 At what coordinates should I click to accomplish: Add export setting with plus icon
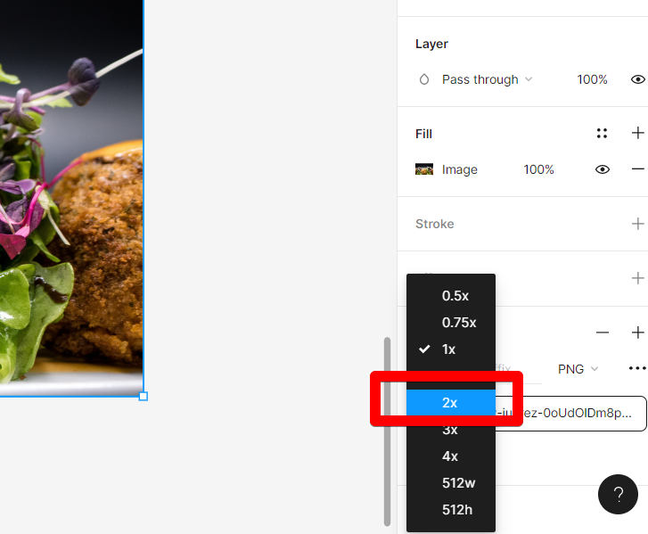(x=637, y=333)
